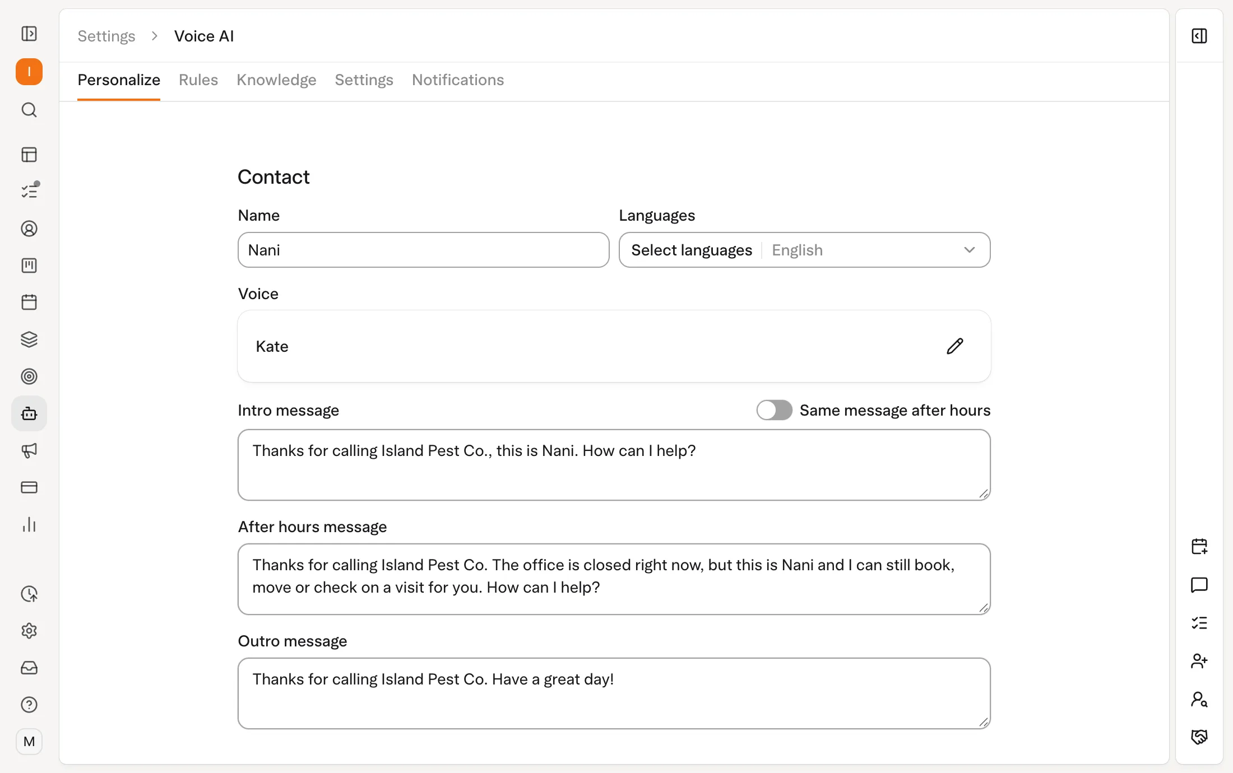Image resolution: width=1233 pixels, height=773 pixels.
Task: Open the clock with arrow icon
Action: click(29, 594)
